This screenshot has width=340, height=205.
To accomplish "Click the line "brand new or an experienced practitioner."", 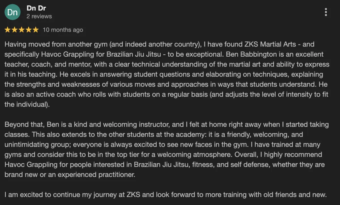I will tap(70, 175).
